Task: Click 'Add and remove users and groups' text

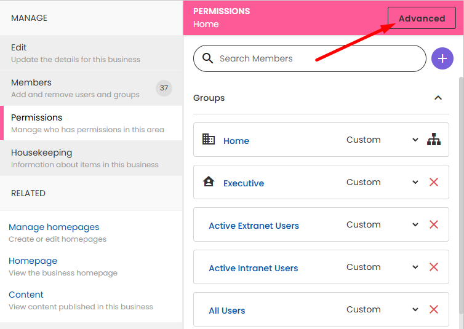Action: pos(75,95)
